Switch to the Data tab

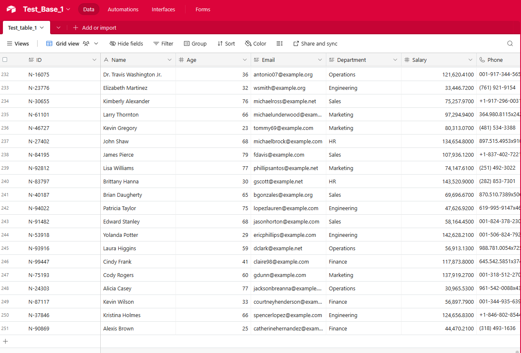[89, 9]
